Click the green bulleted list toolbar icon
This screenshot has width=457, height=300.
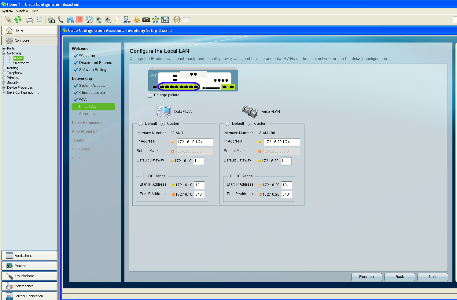coord(39,20)
